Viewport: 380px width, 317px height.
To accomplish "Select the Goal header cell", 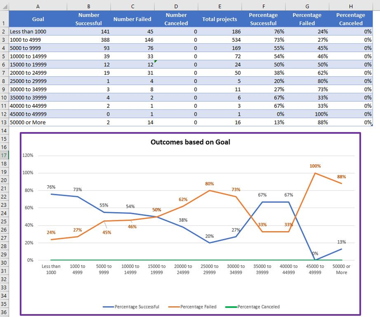I will (x=38, y=19).
